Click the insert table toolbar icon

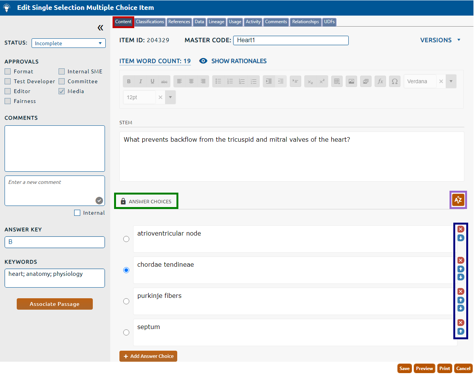337,81
